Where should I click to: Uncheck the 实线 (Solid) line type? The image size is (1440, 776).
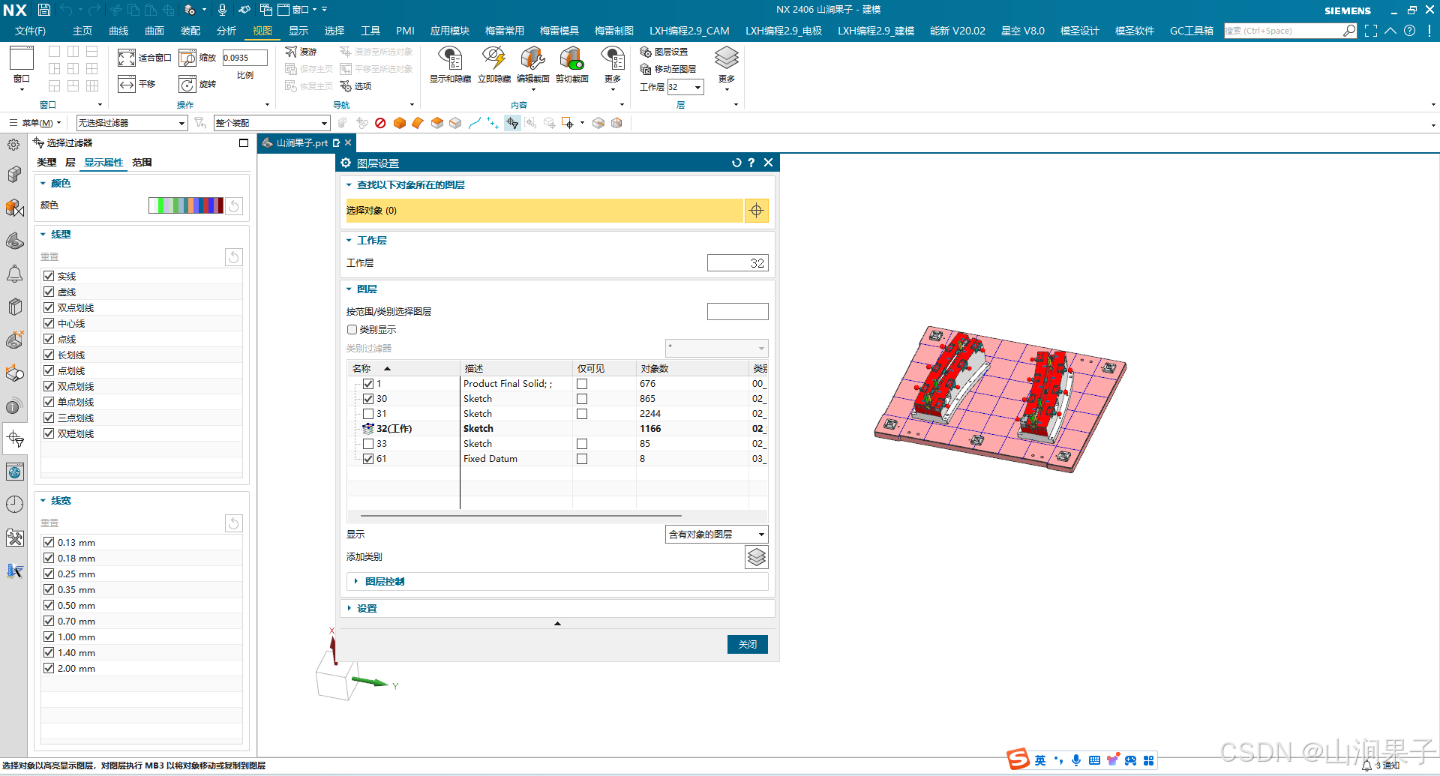tap(49, 276)
